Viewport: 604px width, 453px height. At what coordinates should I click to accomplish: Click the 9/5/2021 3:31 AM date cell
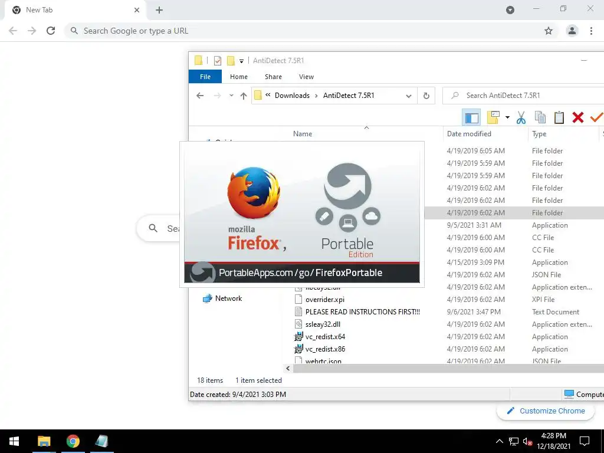[474, 225]
